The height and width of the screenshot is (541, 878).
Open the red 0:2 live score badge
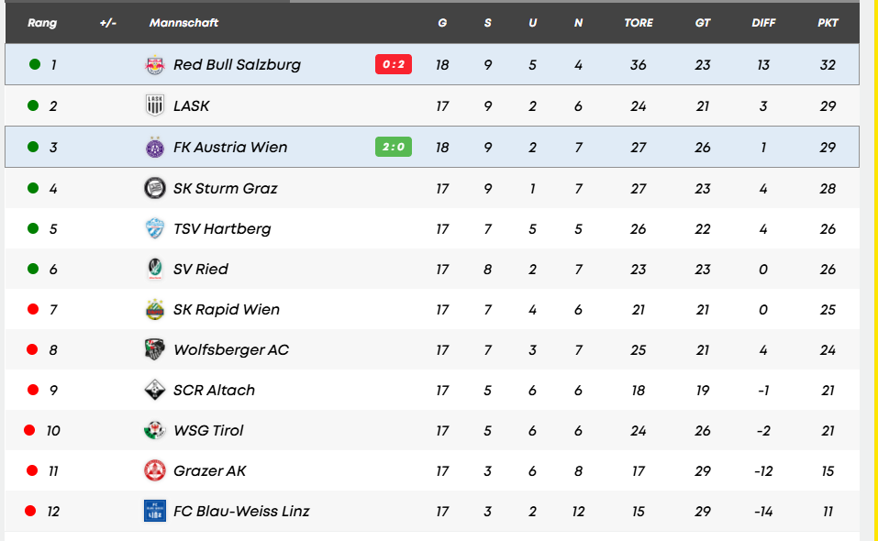pos(394,64)
